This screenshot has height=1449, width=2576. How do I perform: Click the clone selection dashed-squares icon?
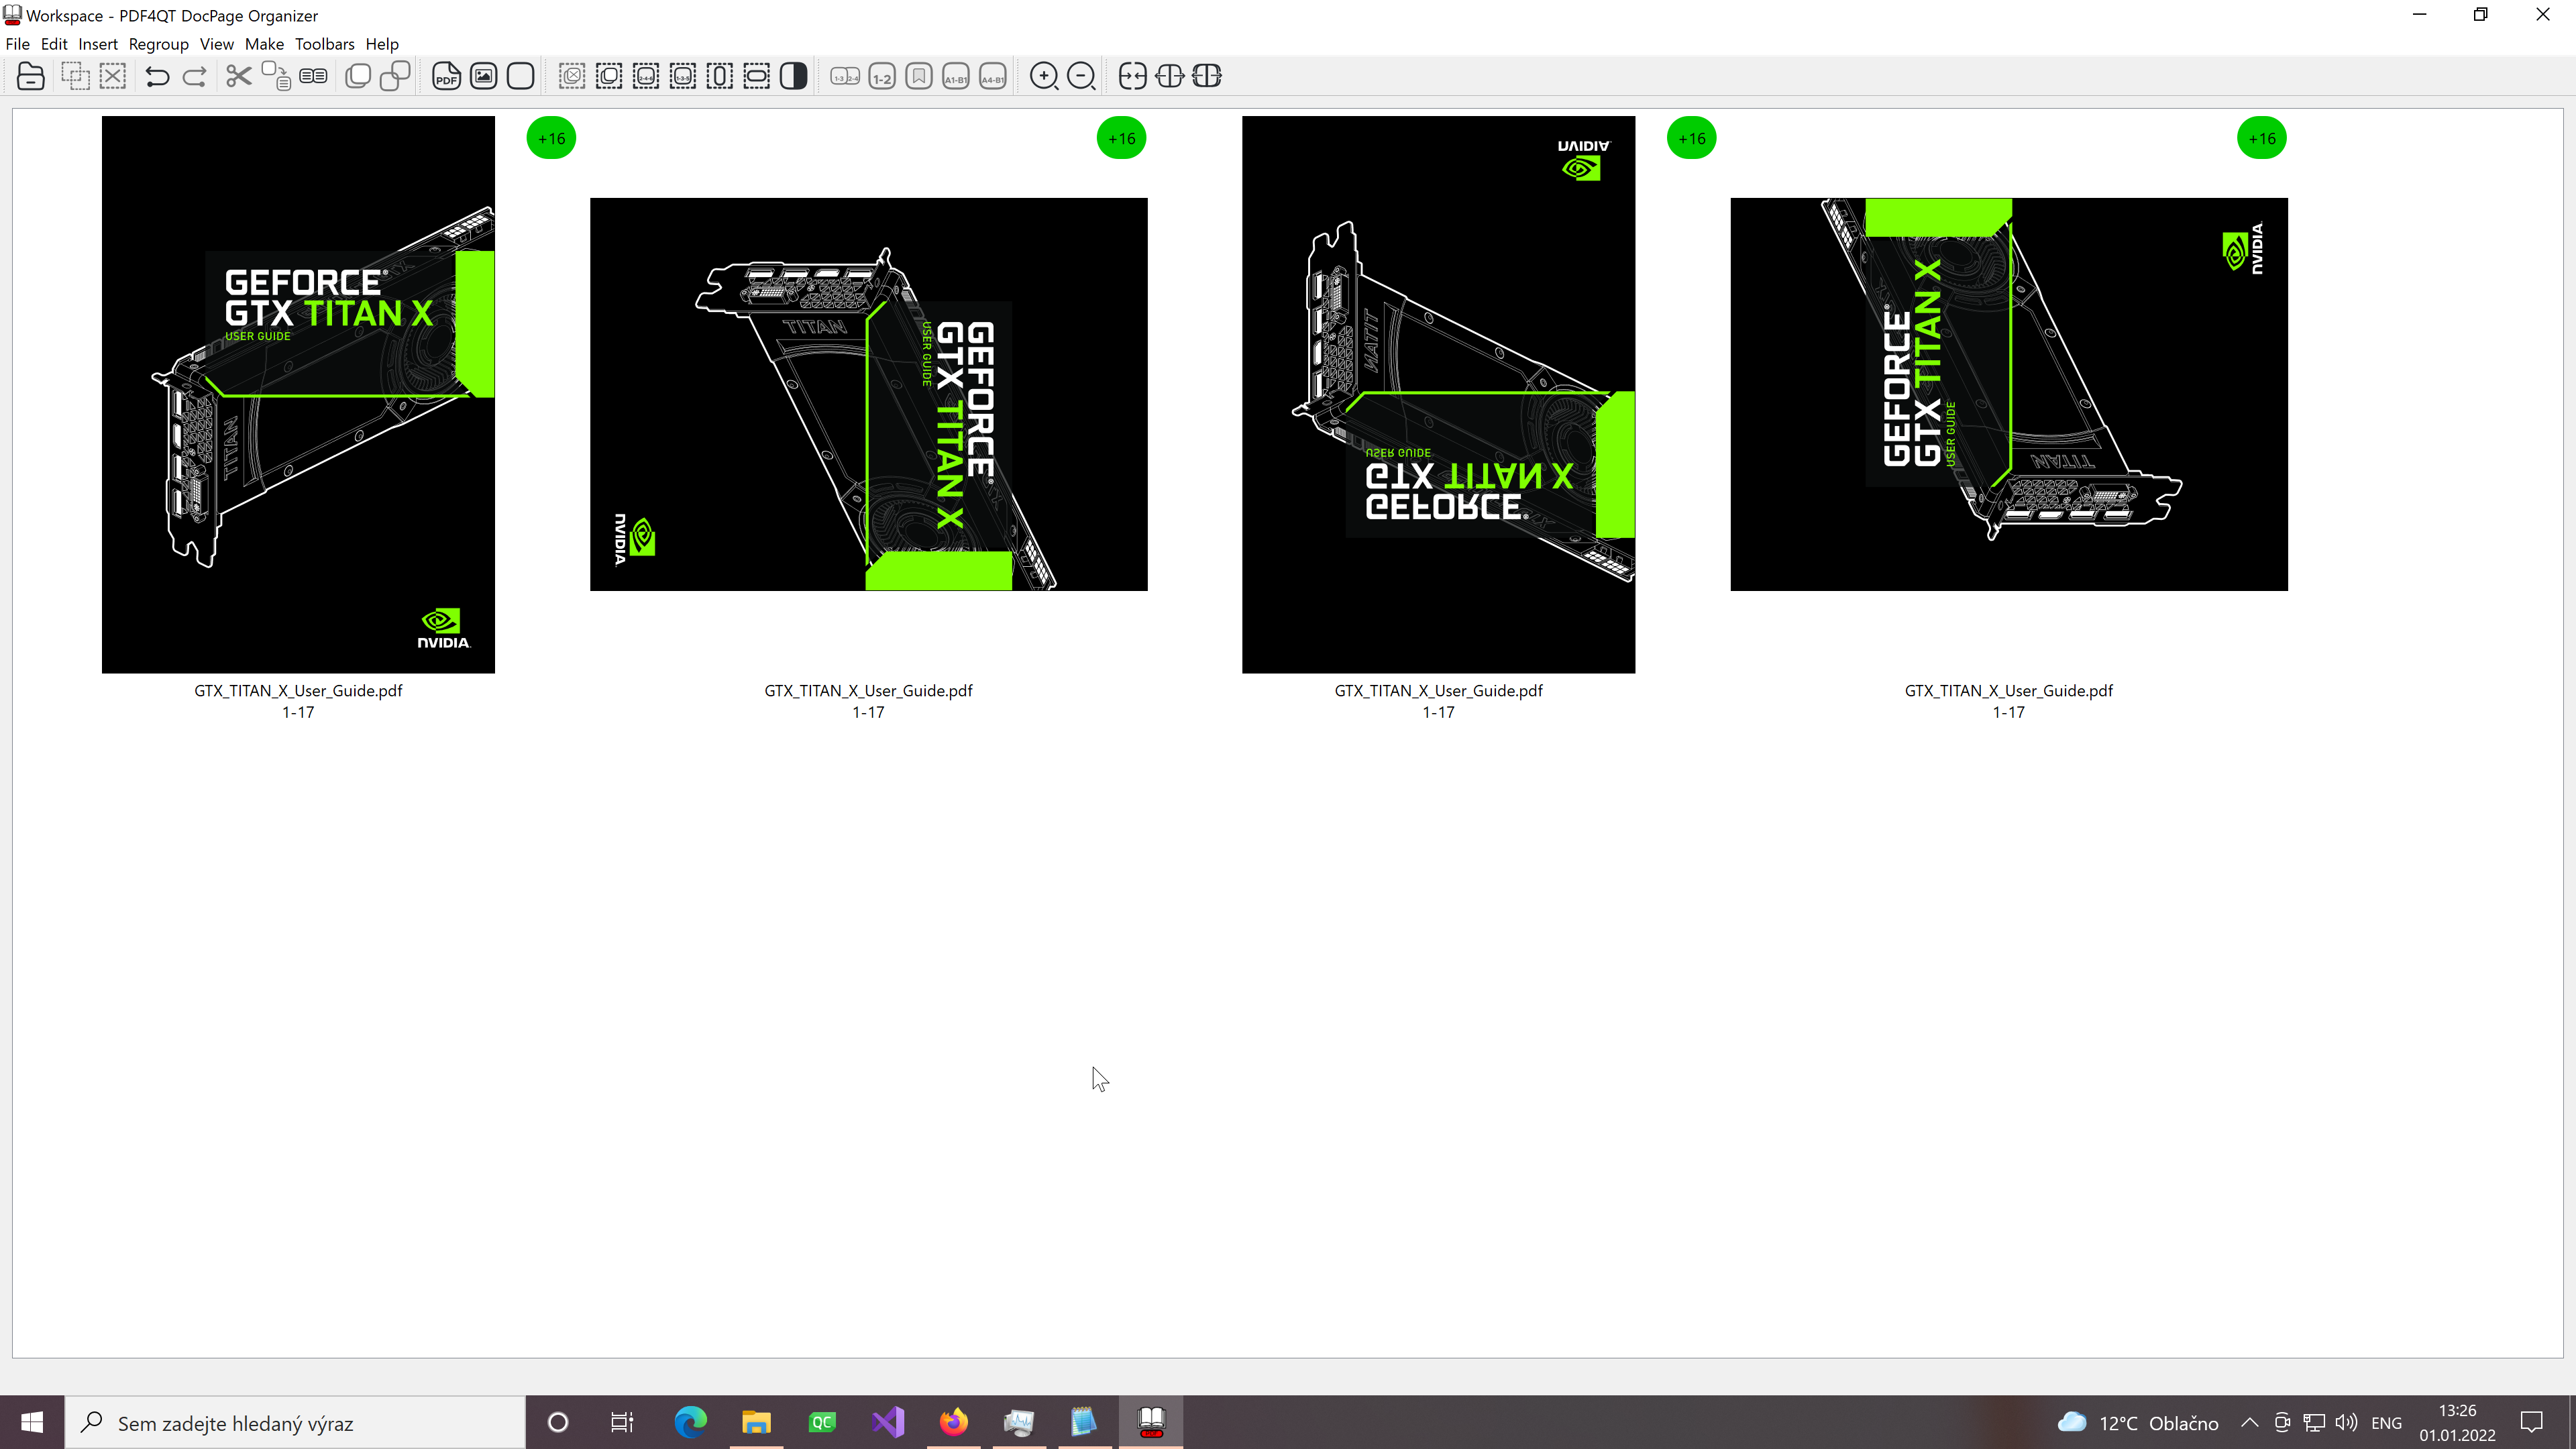(x=75, y=76)
